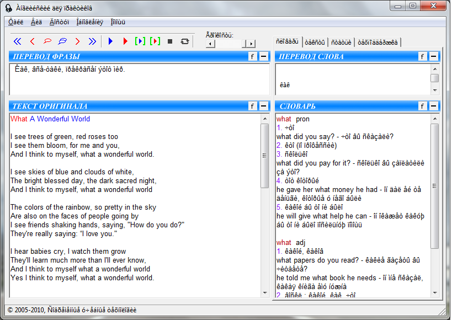Click line 'The bright blessed day, the dark sacred night,'
Viewport: 452px width, 320px height.
pos(83,181)
